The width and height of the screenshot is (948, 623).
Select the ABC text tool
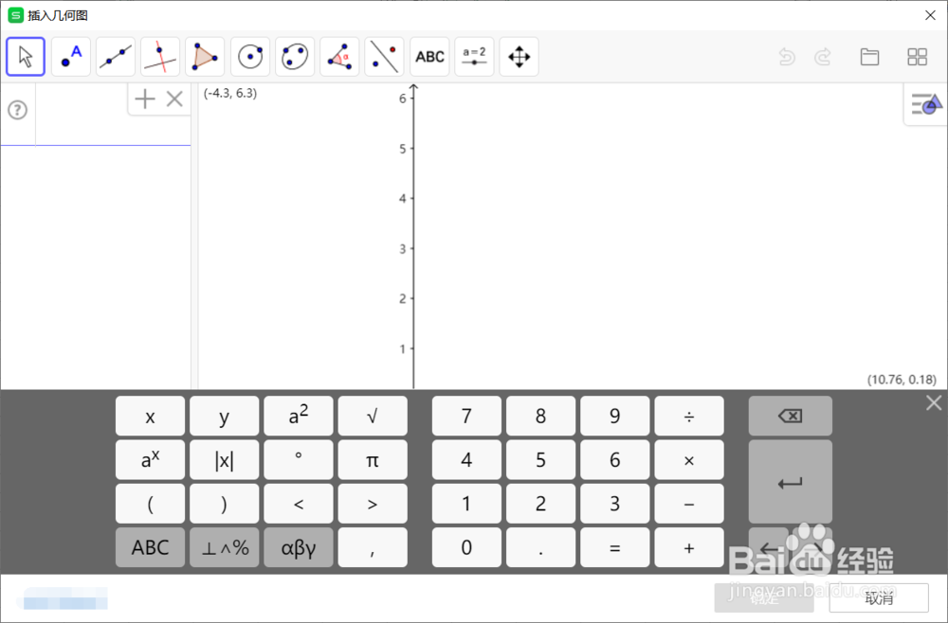[x=429, y=57]
